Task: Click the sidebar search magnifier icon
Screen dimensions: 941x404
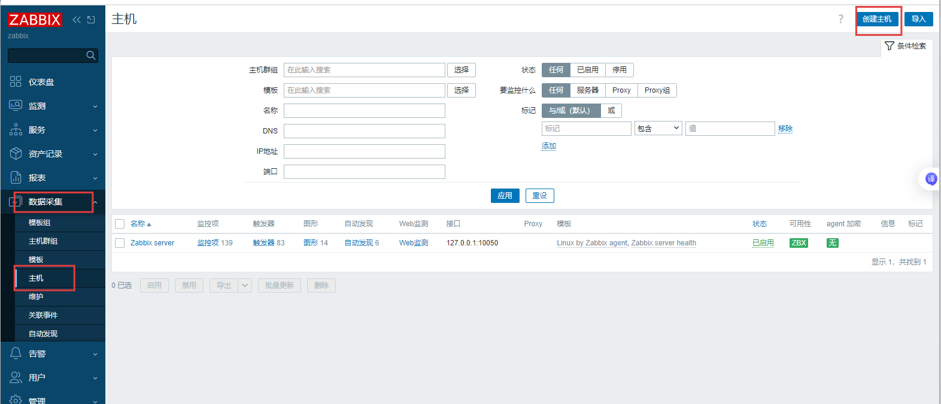Action: click(91, 56)
